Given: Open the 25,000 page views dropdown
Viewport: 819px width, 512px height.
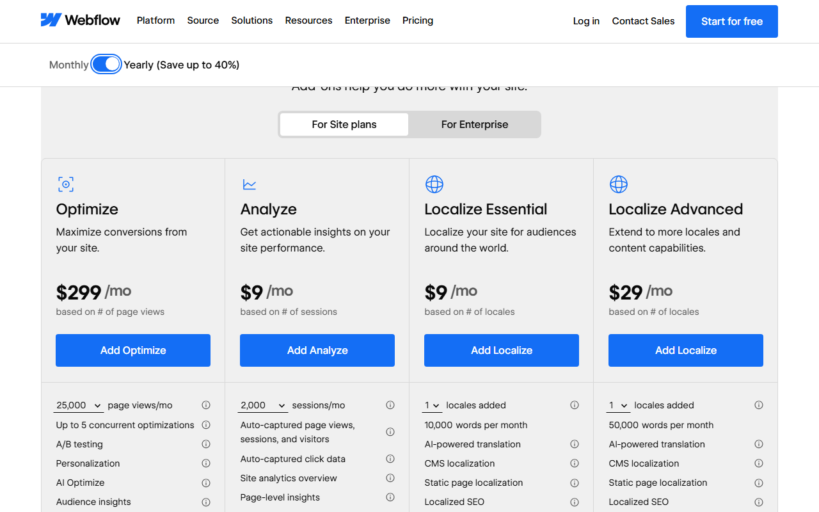Looking at the screenshot, I should 79,405.
